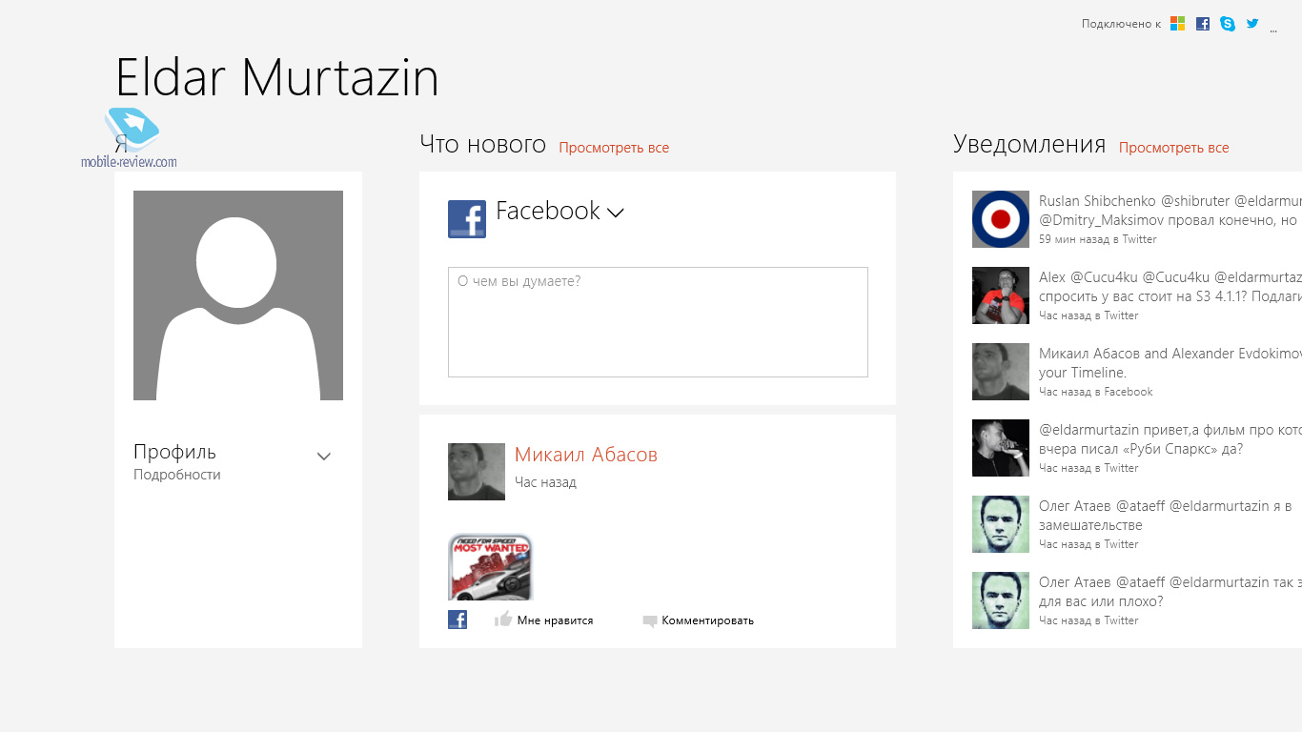Open the Need for Speed Most Wanted thumbnail
Screen dimensions: 1302x732
click(x=490, y=567)
